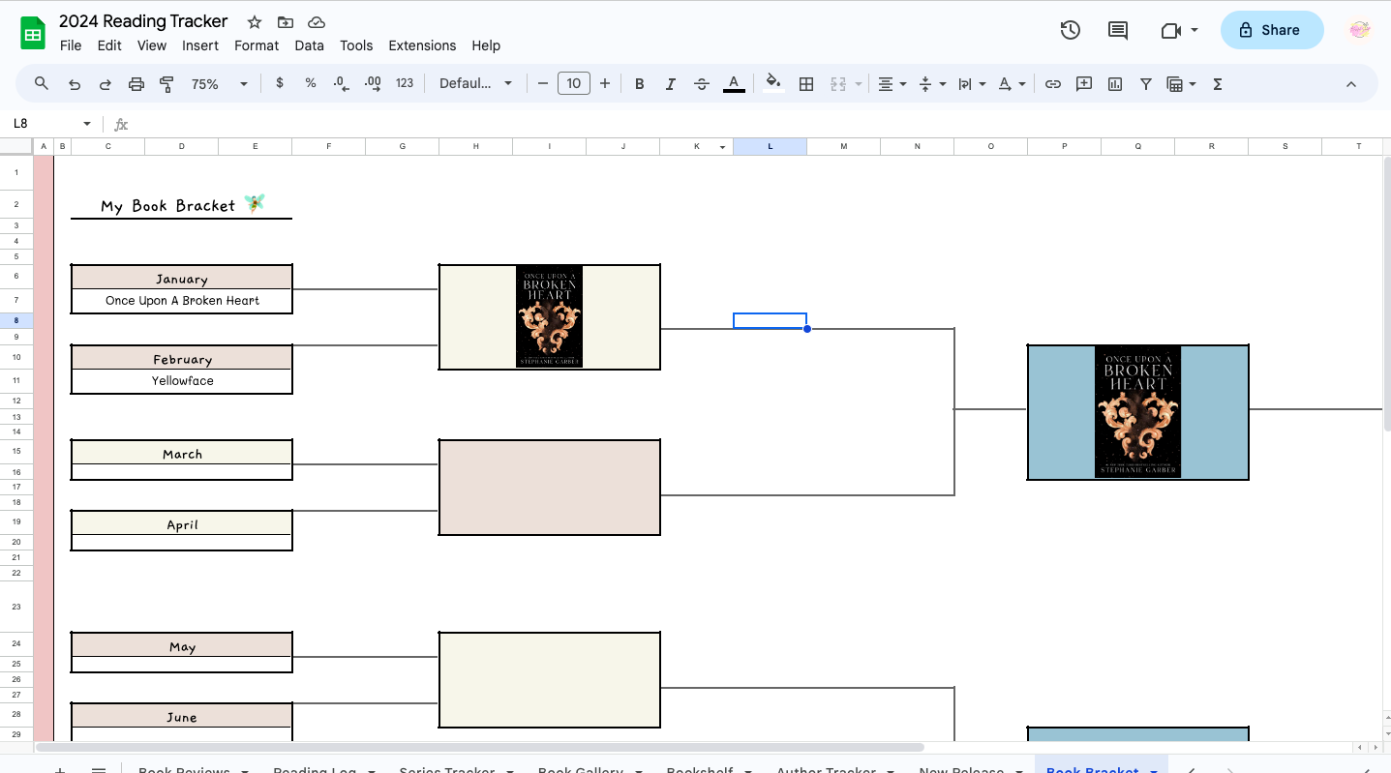Increase decimal places

[373, 84]
